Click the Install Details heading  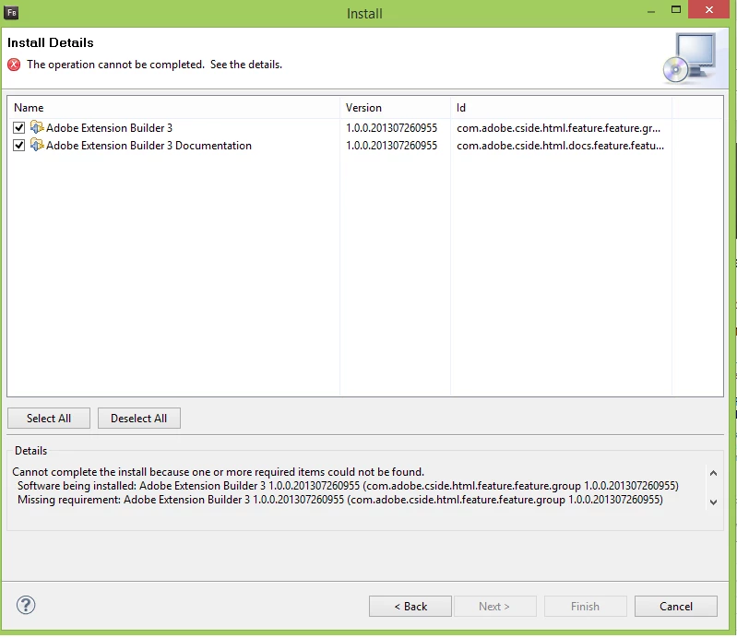click(51, 42)
